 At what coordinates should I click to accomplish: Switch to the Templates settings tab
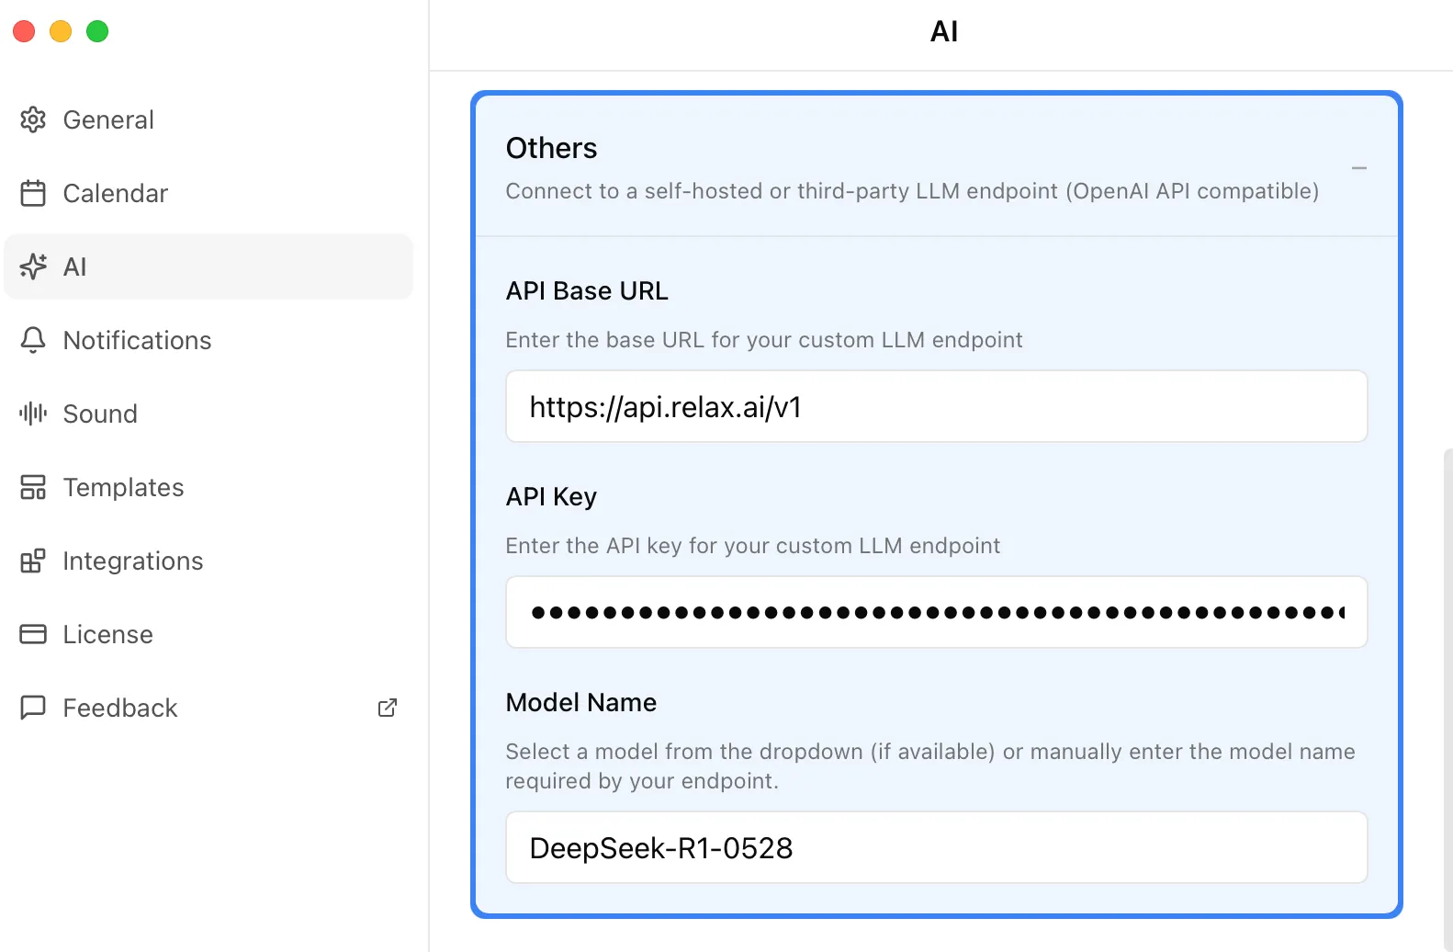pyautogui.click(x=123, y=487)
